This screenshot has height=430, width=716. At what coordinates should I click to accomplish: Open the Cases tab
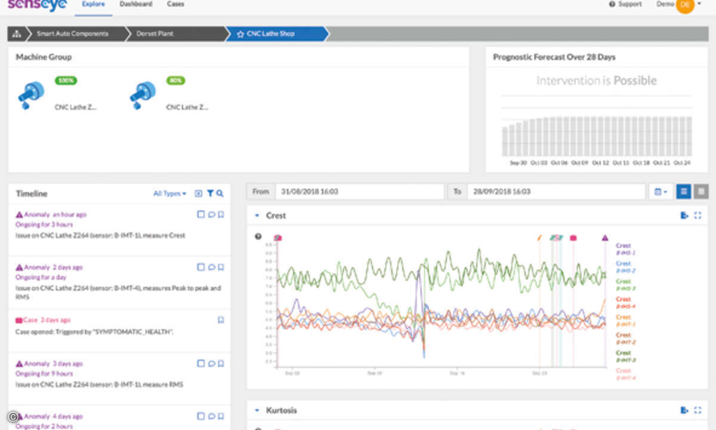(x=175, y=4)
